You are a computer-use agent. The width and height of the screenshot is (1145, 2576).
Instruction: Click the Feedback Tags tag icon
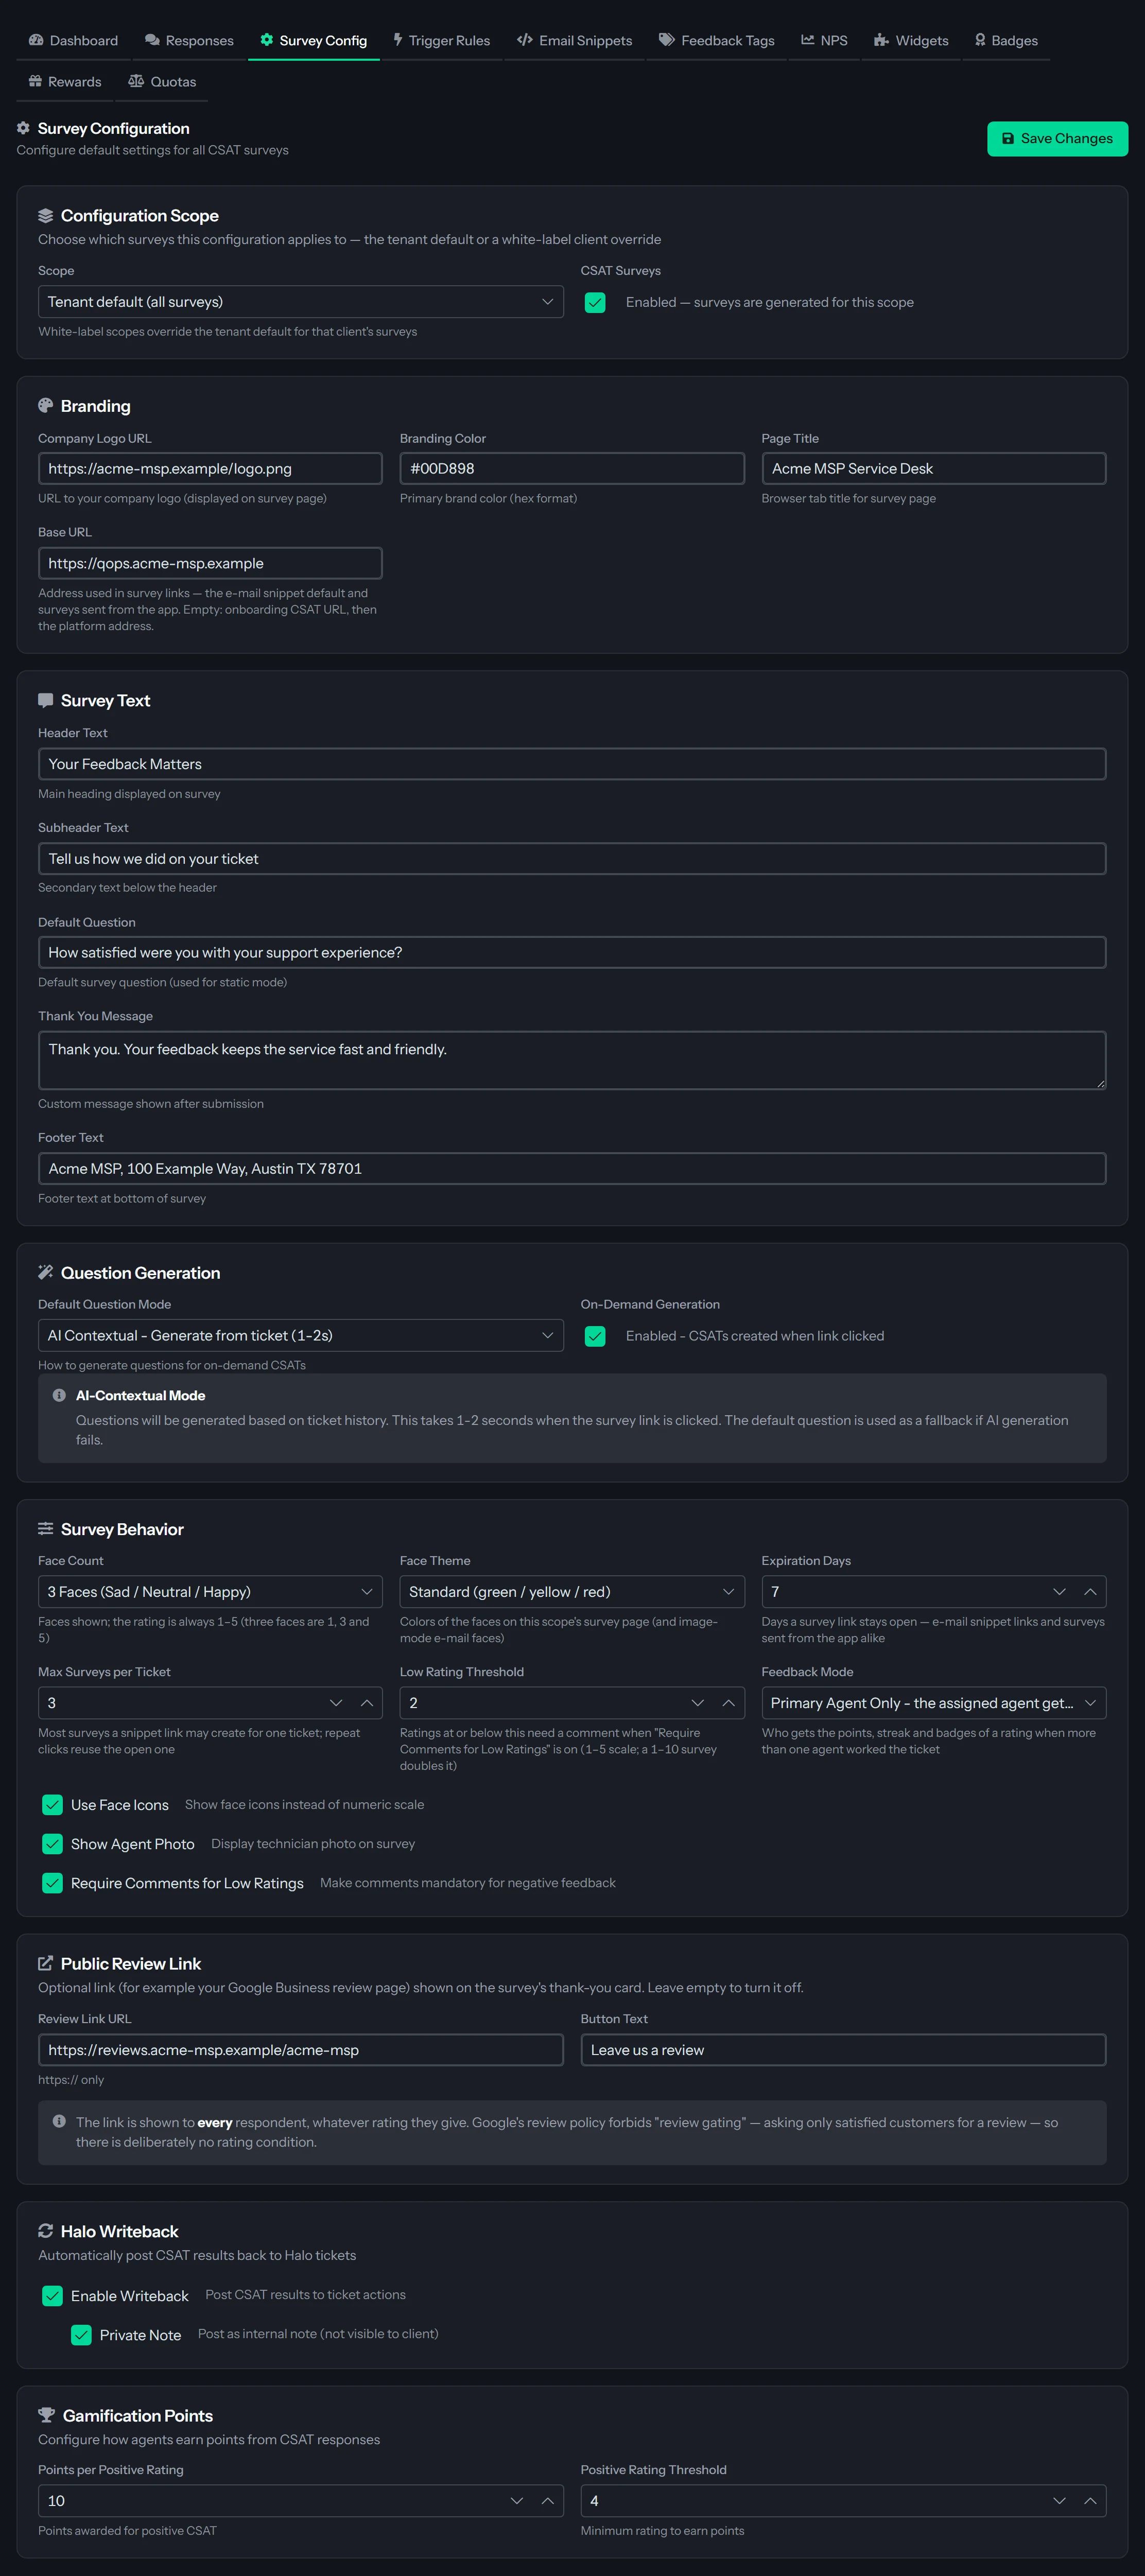click(x=667, y=40)
